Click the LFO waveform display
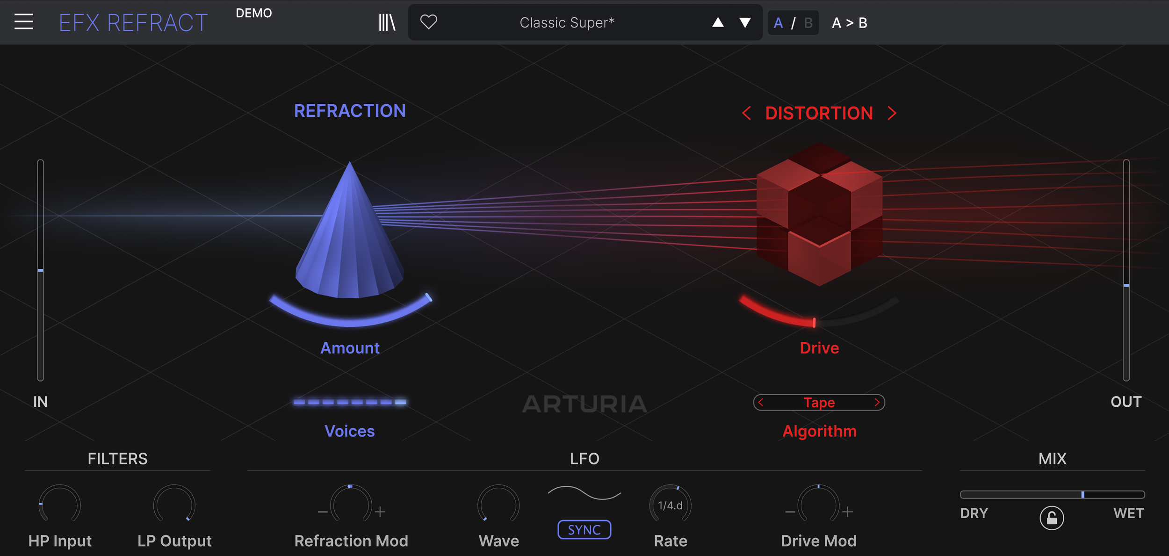Viewport: 1169px width, 556px height. click(x=584, y=493)
